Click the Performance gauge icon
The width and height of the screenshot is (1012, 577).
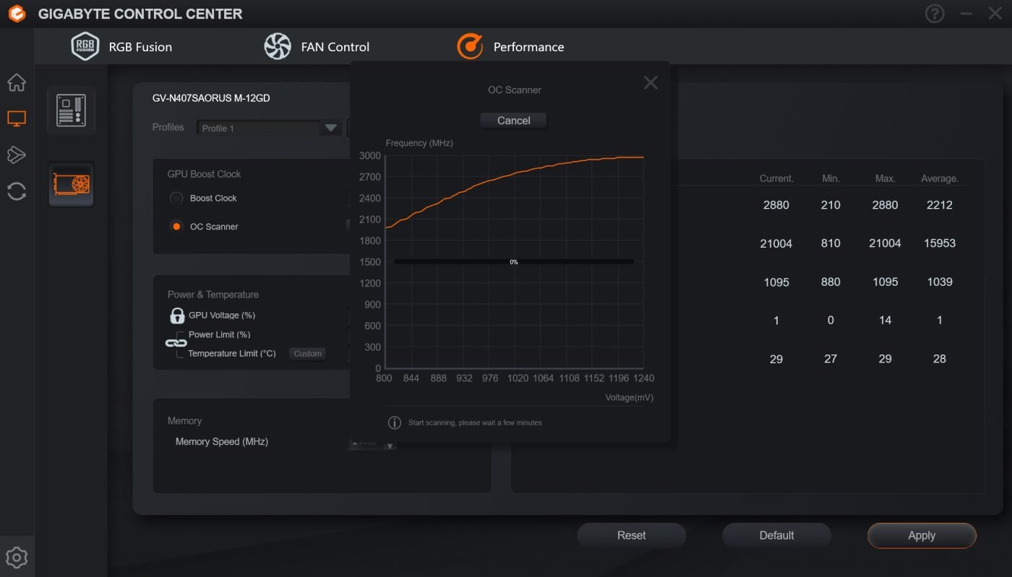click(470, 46)
